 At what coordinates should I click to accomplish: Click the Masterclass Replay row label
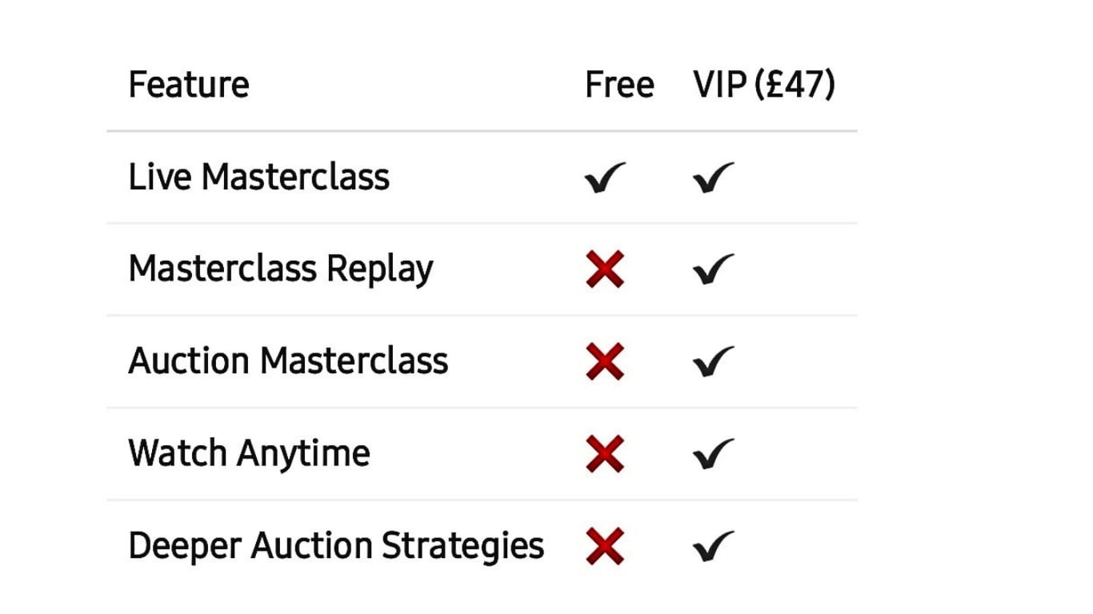point(280,269)
